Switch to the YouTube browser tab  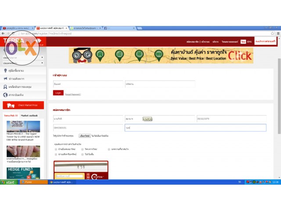17,28
